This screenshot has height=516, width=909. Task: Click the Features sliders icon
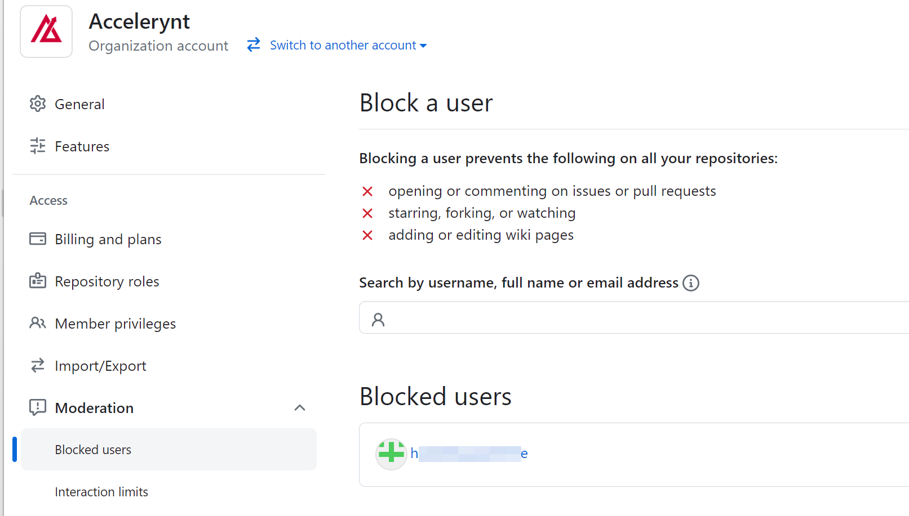click(x=38, y=146)
